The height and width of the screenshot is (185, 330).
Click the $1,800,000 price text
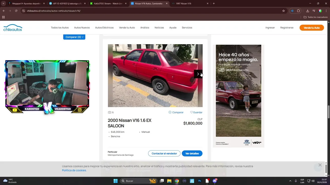193,123
